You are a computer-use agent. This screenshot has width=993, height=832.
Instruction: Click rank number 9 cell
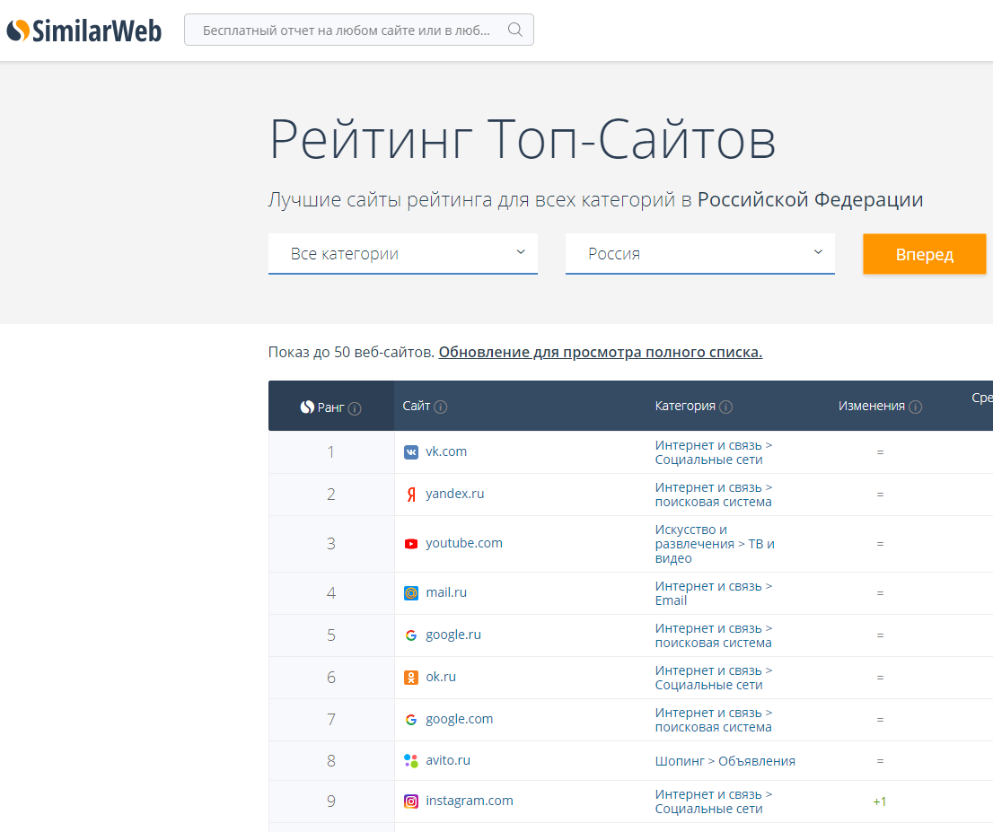(331, 801)
